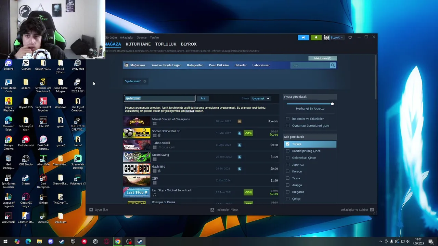Adjust the price range slider handle
The height and width of the screenshot is (246, 438).
click(332, 104)
